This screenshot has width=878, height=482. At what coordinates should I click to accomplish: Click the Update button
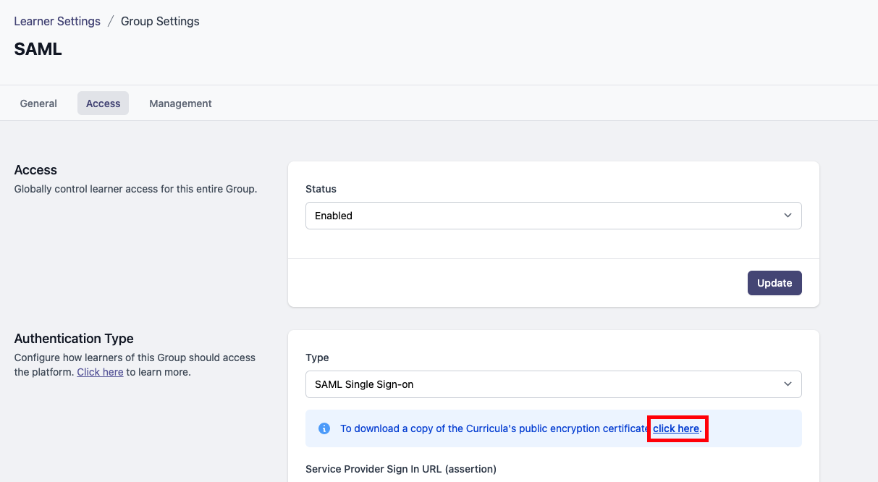point(774,283)
